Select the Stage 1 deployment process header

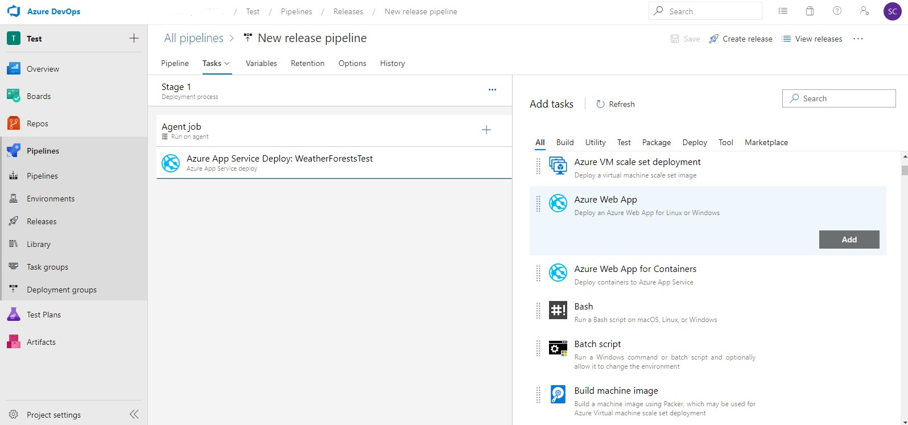point(330,91)
